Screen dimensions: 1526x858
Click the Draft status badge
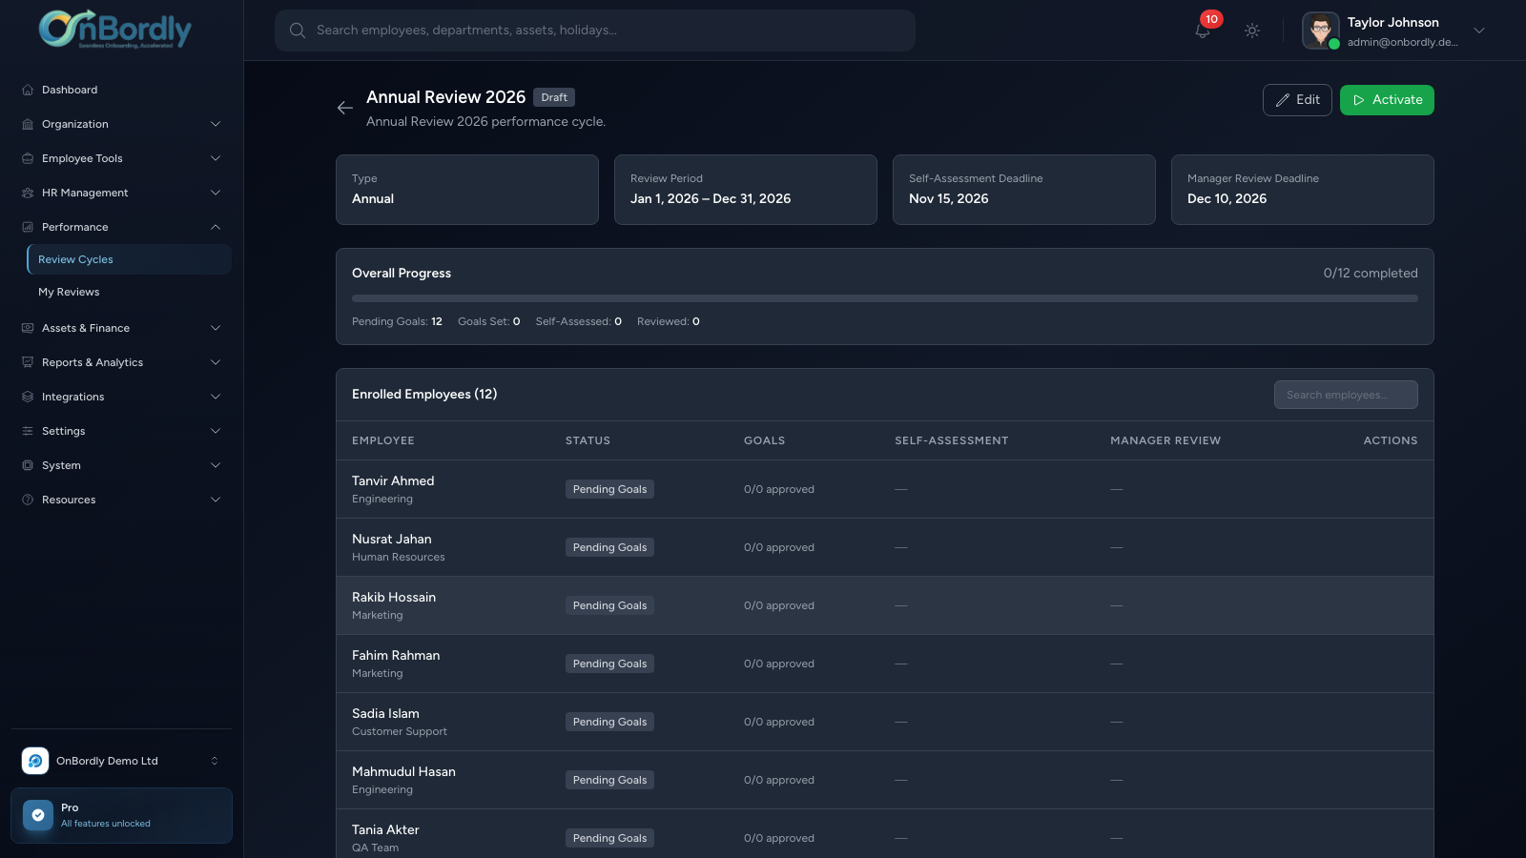(554, 97)
